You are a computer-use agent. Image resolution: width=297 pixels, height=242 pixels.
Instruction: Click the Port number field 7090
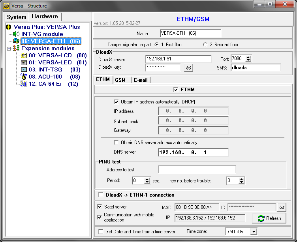[x=238, y=58]
